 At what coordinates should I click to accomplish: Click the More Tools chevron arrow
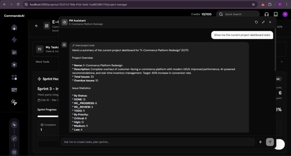[282, 62]
